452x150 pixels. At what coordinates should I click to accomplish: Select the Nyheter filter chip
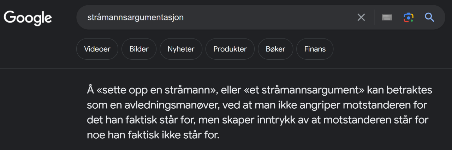coord(181,49)
